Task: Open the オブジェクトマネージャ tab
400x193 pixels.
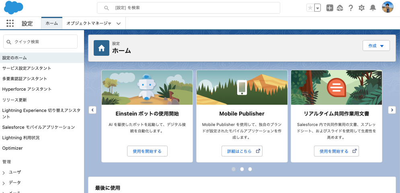Action: (89, 23)
